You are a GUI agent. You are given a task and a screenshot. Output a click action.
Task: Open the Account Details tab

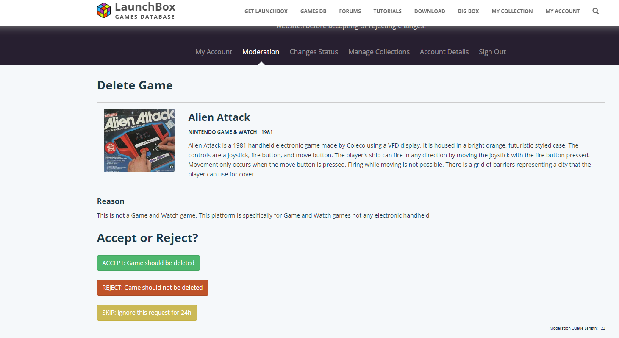(444, 52)
